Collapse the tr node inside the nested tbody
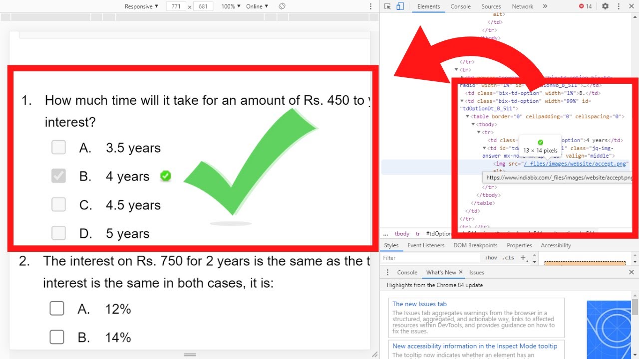The image size is (639, 359). 479,133
